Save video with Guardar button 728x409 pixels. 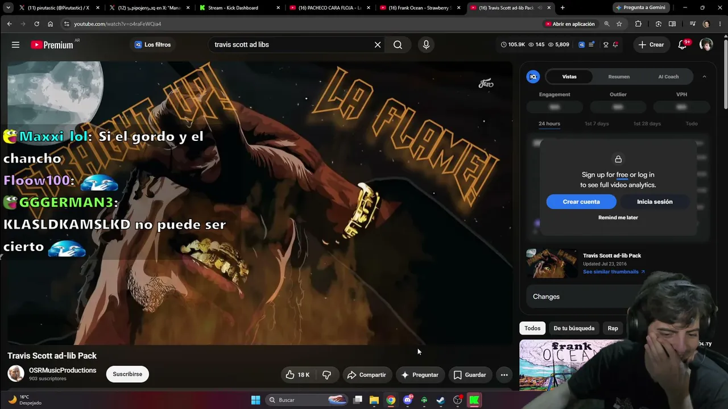470,375
